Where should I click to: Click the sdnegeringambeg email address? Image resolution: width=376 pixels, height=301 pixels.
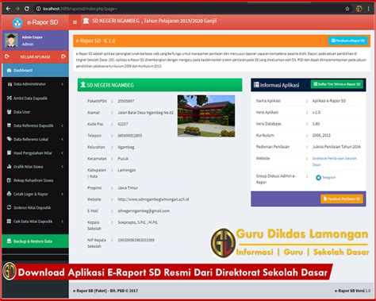[144, 211]
